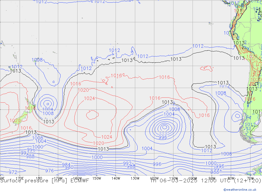Image resolution: width=262 pixels, height=192 pixels.
Task: Select the '06-03-2025 12:00 UTC' forecast date text
Action: click(195, 181)
